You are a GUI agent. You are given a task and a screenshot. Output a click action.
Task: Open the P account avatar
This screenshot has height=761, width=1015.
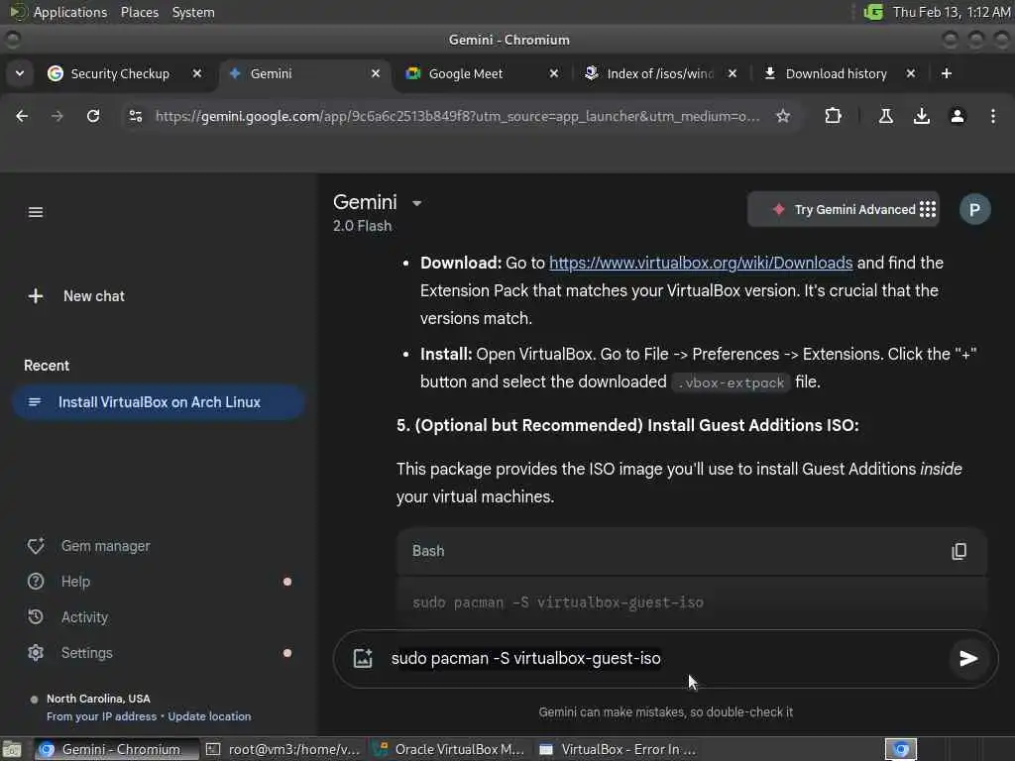tap(975, 210)
